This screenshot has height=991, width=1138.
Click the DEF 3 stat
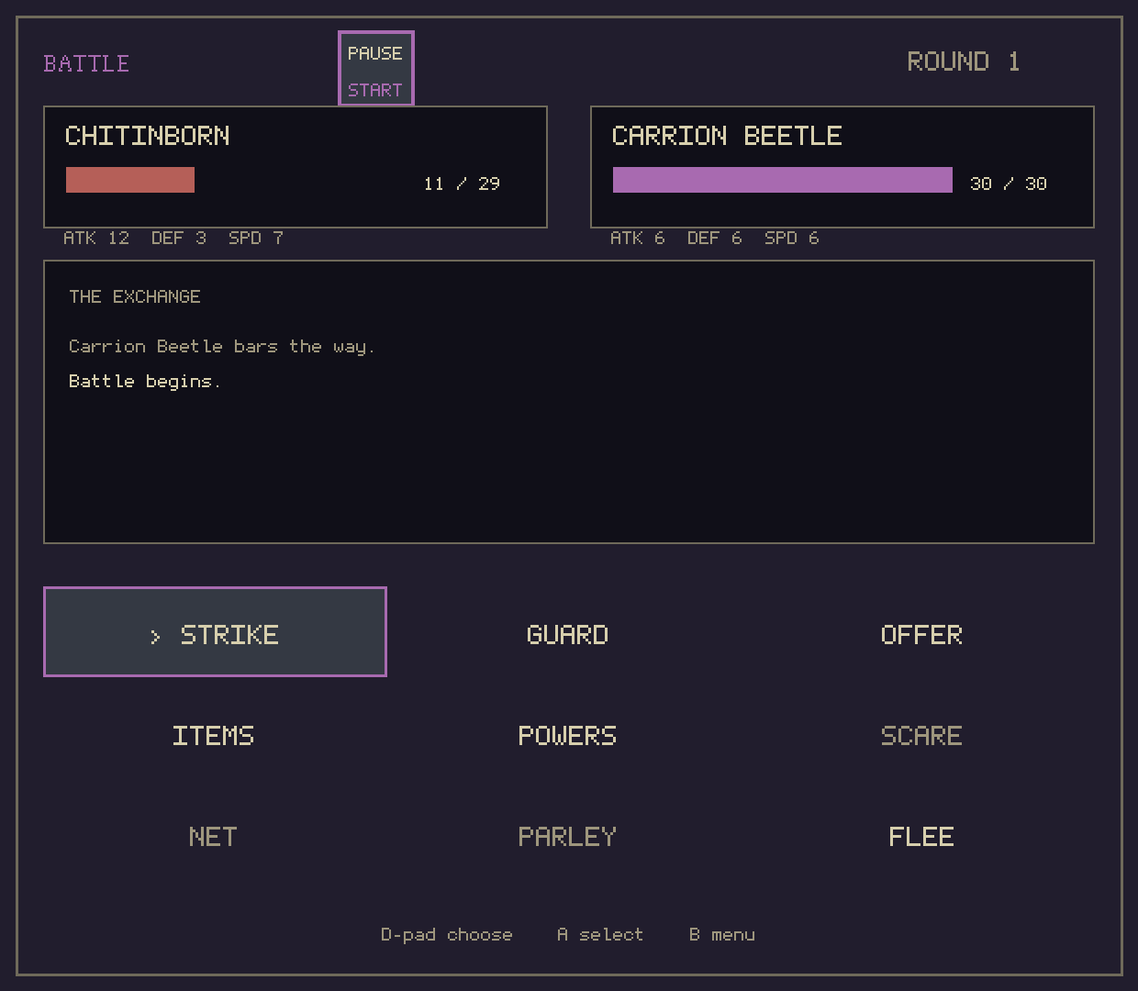pos(179,238)
